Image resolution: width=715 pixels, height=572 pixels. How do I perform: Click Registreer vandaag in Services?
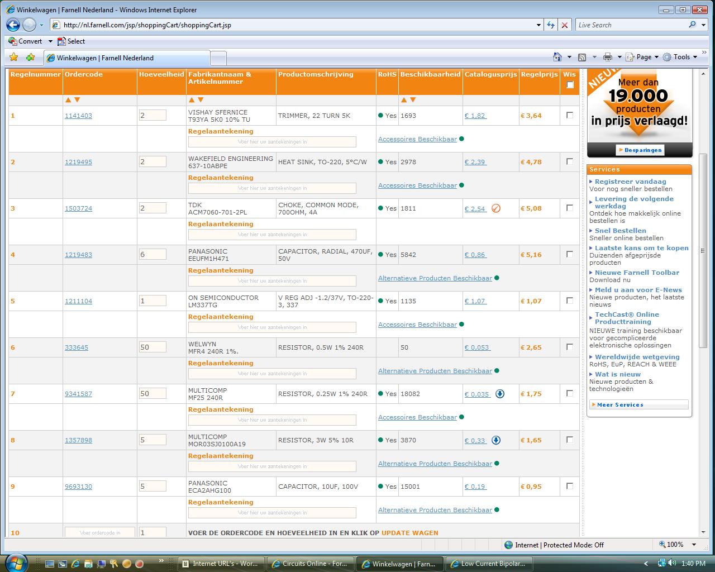tap(630, 182)
